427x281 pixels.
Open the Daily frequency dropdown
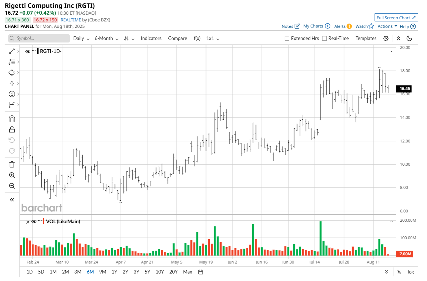pyautogui.click(x=81, y=39)
